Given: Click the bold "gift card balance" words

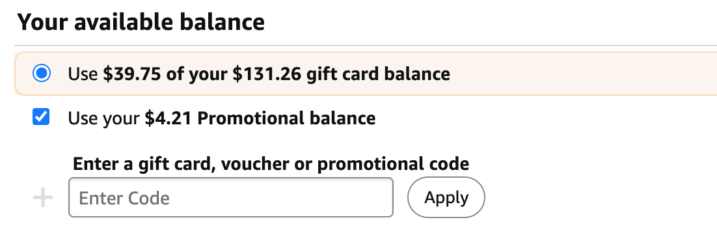Looking at the screenshot, I should 378,74.
